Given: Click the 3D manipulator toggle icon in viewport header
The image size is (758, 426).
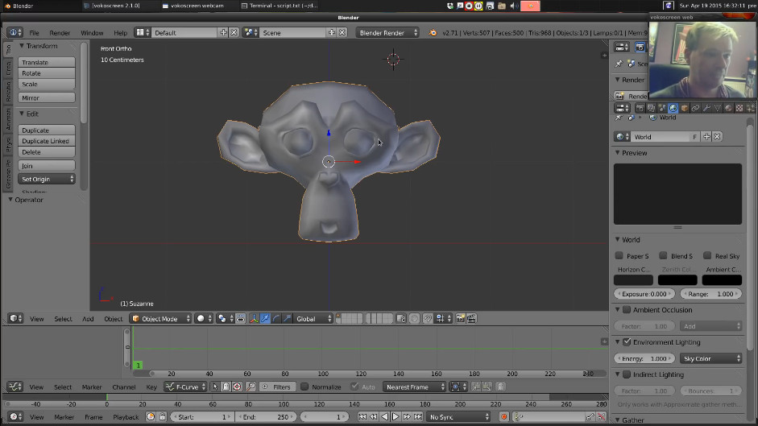Looking at the screenshot, I should [253, 319].
